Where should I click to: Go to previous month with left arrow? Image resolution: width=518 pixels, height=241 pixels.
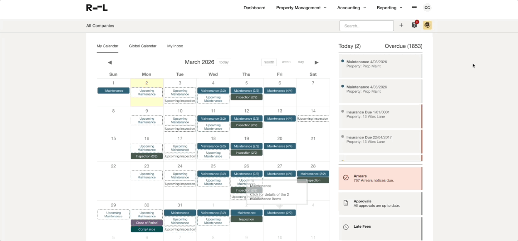click(110, 62)
